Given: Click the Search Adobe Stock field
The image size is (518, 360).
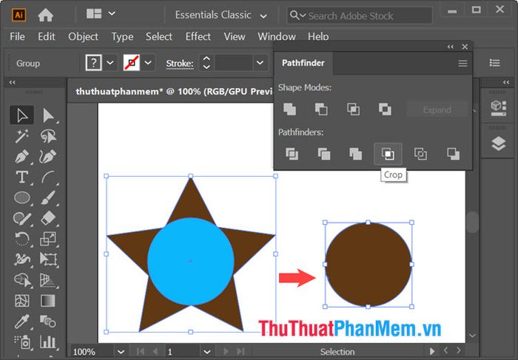Looking at the screenshot, I should pos(360,16).
